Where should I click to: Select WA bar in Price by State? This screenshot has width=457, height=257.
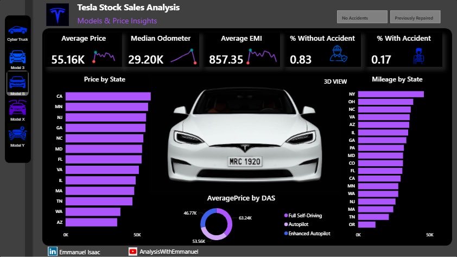tap(93, 212)
